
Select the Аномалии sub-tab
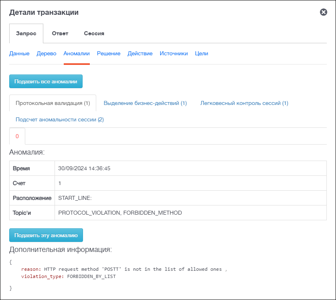click(x=77, y=54)
